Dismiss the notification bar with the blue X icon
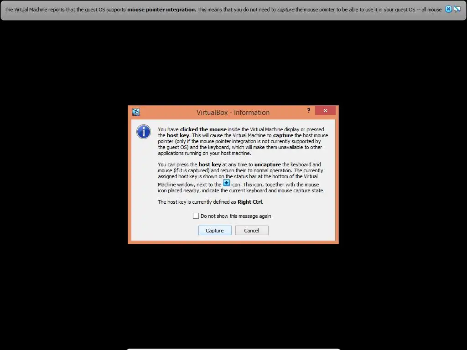 [x=448, y=9]
